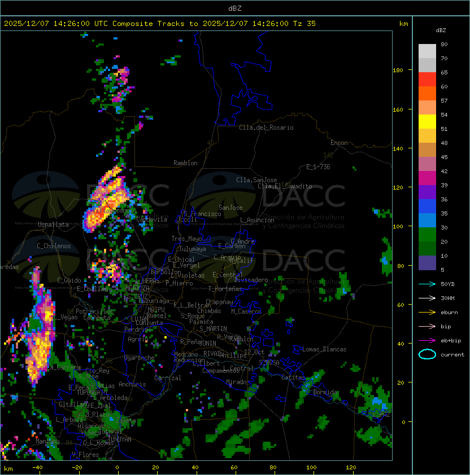Click the '30HM' legend label

[447, 298]
